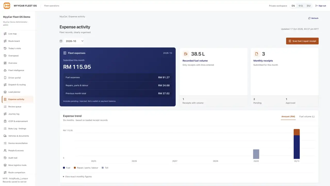Click the Load planner layers icon
Image resolution: width=330 pixels, height=186 pixels.
tap(5, 92)
